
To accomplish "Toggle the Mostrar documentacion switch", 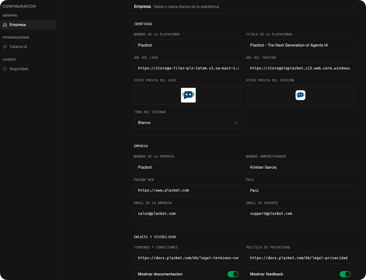I will [233, 274].
